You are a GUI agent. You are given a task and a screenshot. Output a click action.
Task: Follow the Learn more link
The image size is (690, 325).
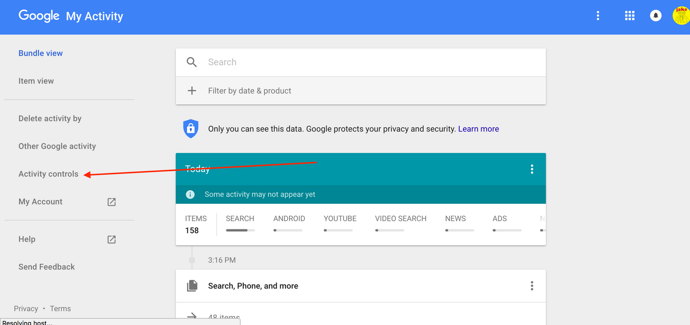[x=479, y=129]
